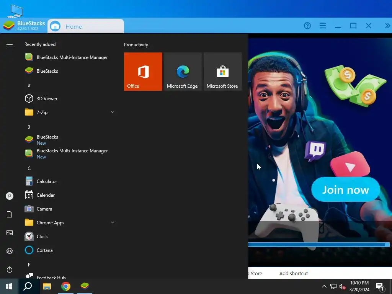This screenshot has width=392, height=294.
Task: Click the letter C section header
Action: point(29,168)
